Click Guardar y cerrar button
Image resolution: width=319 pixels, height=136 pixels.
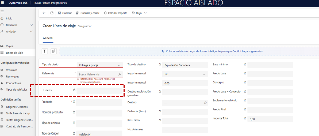click(88, 13)
